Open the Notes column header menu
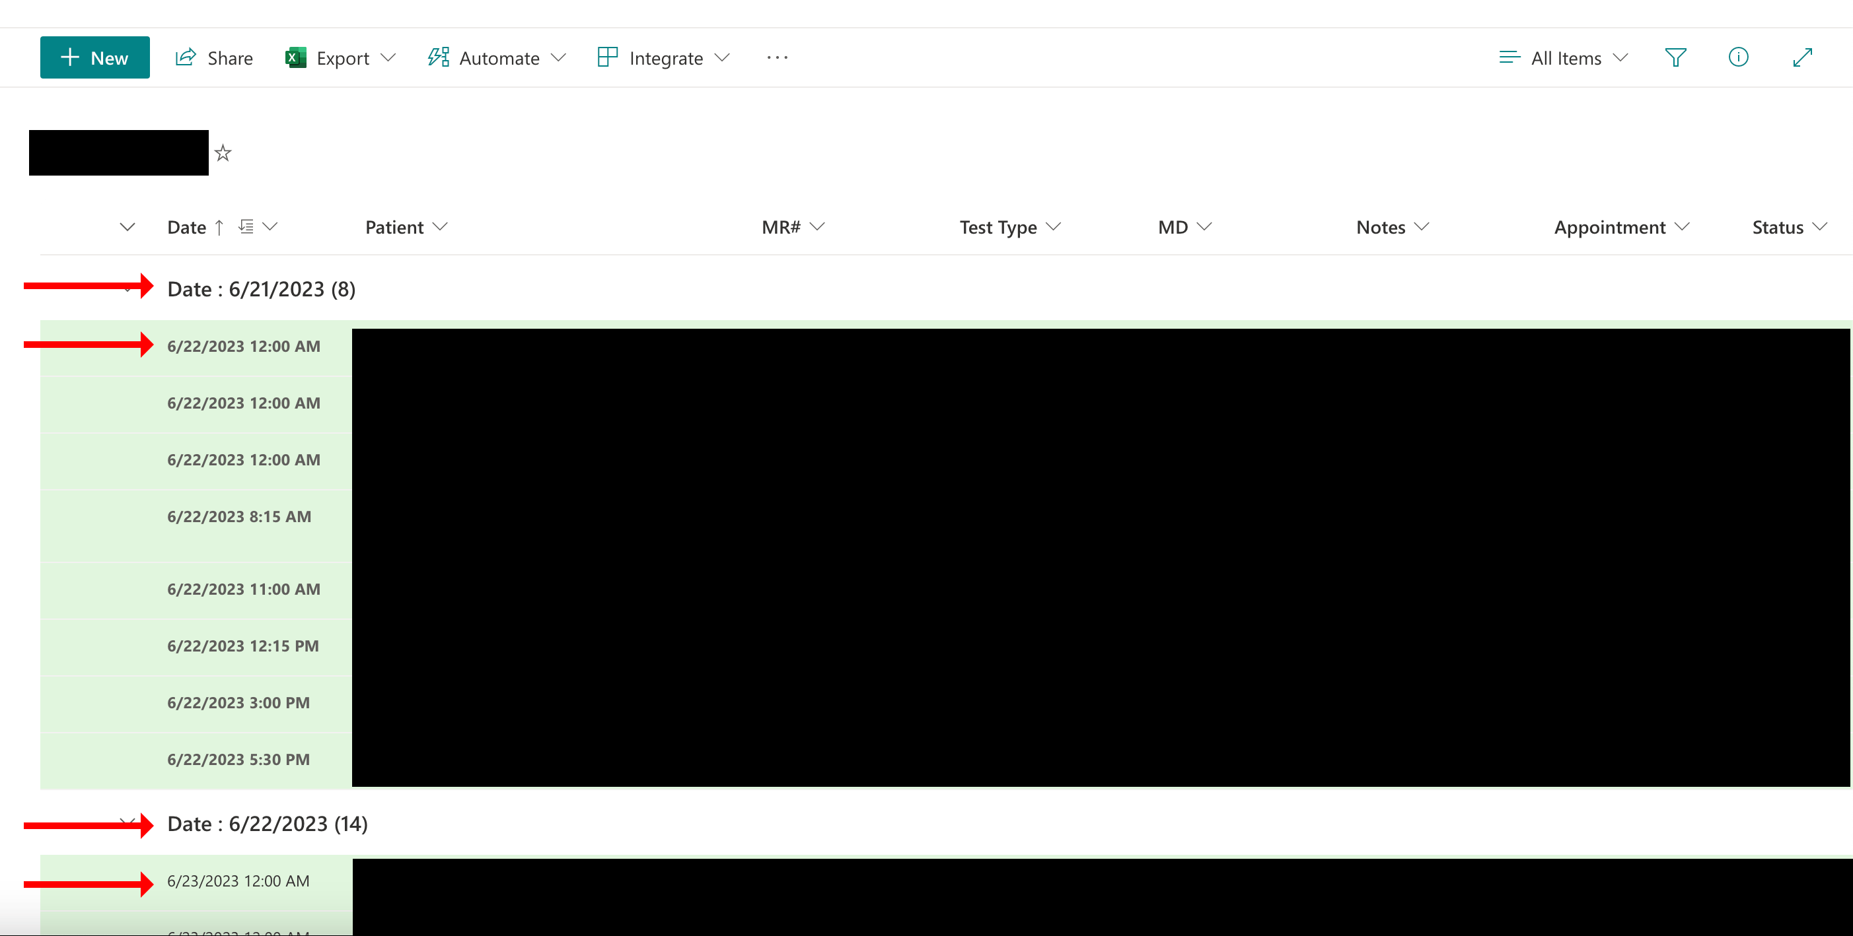1853x936 pixels. click(1393, 227)
